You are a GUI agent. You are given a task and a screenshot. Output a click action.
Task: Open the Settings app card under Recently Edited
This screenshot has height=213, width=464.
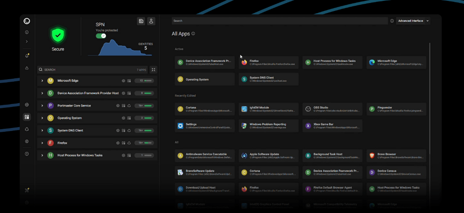pos(205,126)
